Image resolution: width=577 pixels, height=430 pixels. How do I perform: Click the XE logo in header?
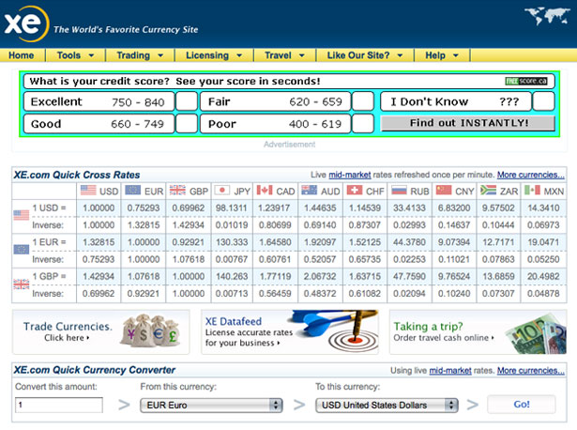pos(24,23)
